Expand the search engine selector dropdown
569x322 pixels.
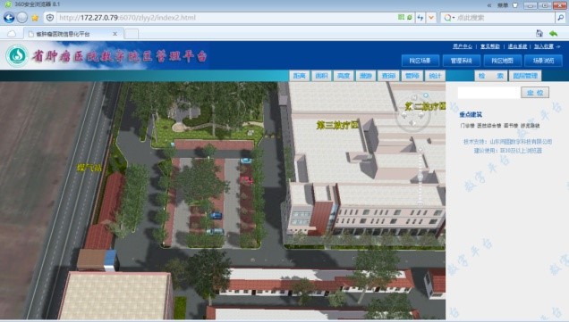[x=449, y=17]
